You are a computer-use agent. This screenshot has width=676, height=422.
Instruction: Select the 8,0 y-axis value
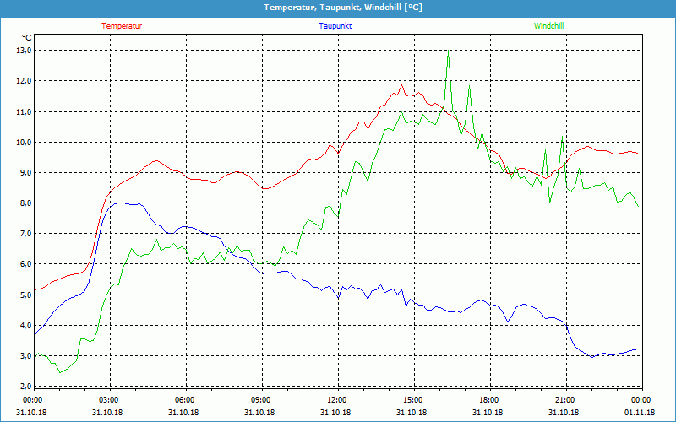[25, 203]
